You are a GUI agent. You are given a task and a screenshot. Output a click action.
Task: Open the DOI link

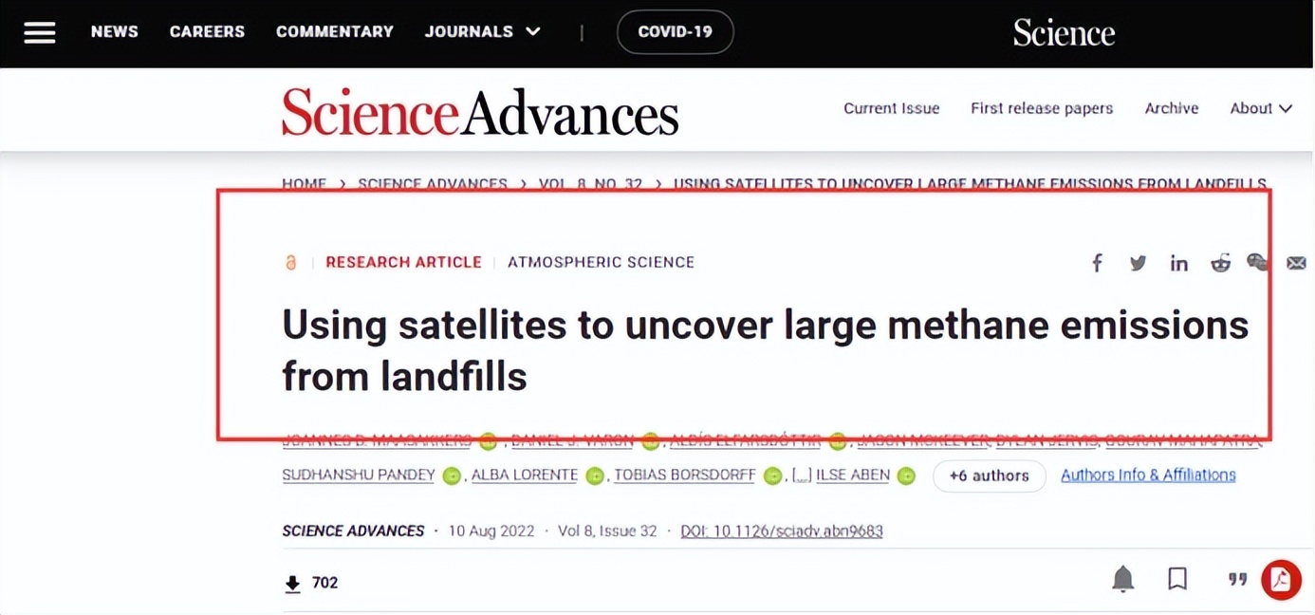782,531
